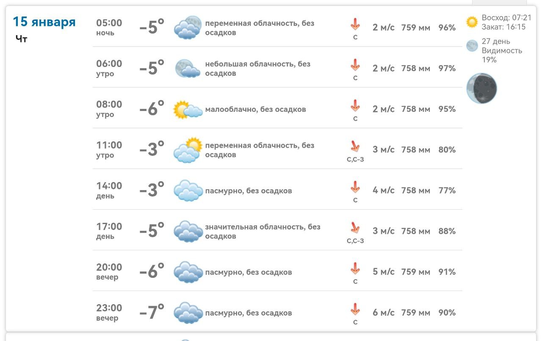Click the 14:00 overcast cloud icon
Image resolution: width=542 pixels, height=341 pixels.
[x=188, y=191]
